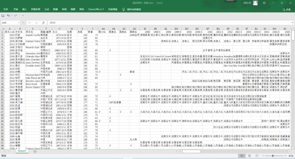
Task: Minimize the Excel window
Action: click(273, 3)
